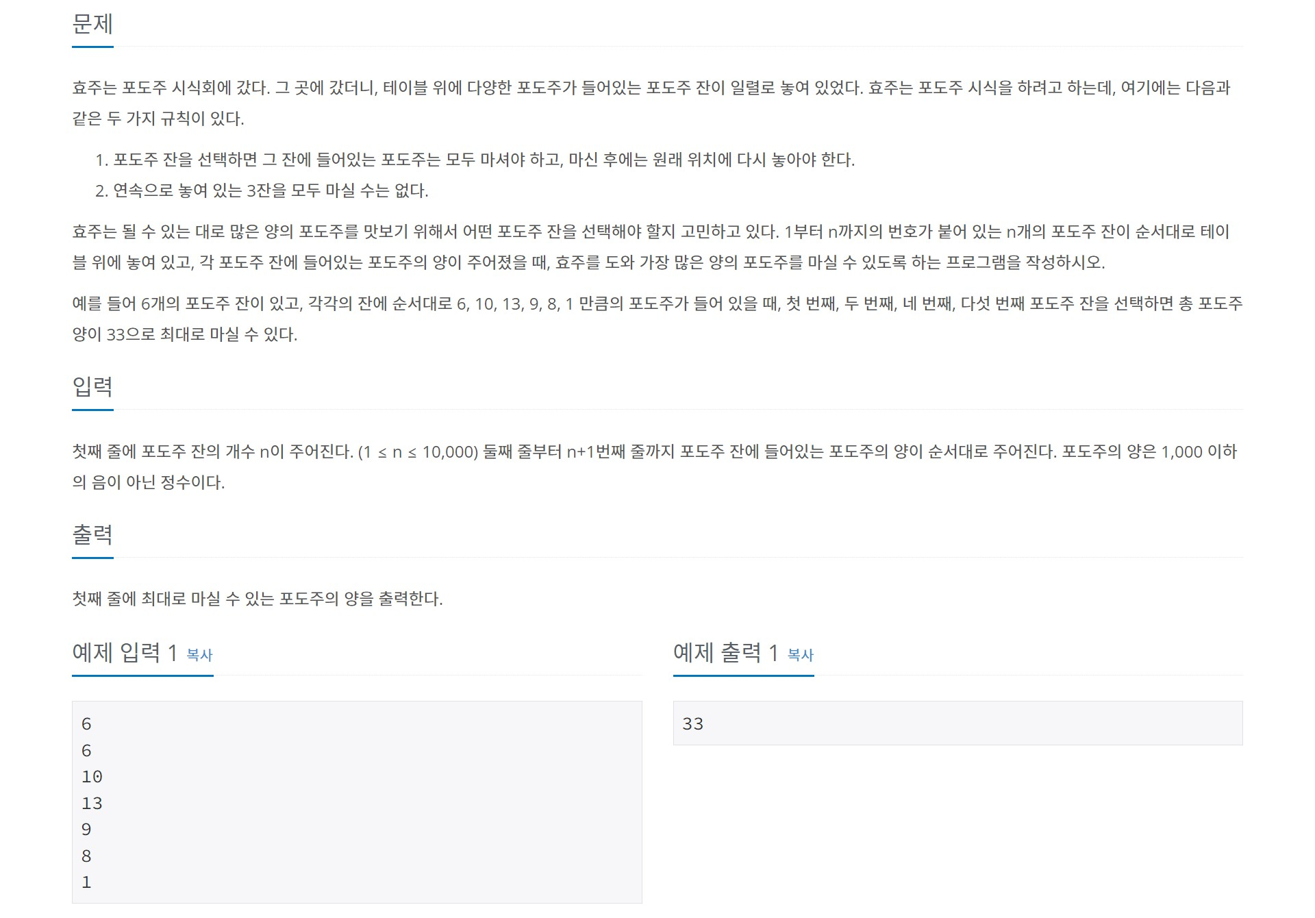
Task: Click the sample output box showing 33
Action: point(957,723)
